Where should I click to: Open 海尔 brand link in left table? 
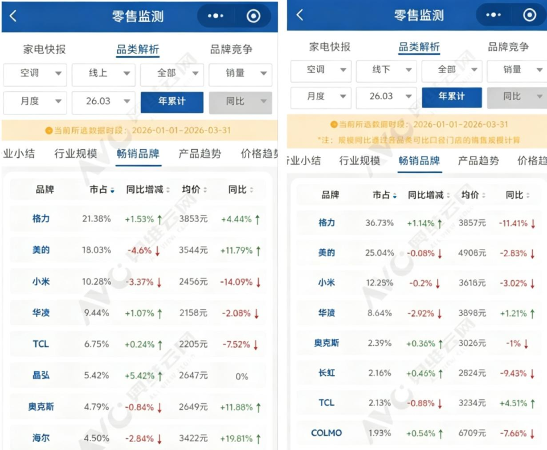41,438
